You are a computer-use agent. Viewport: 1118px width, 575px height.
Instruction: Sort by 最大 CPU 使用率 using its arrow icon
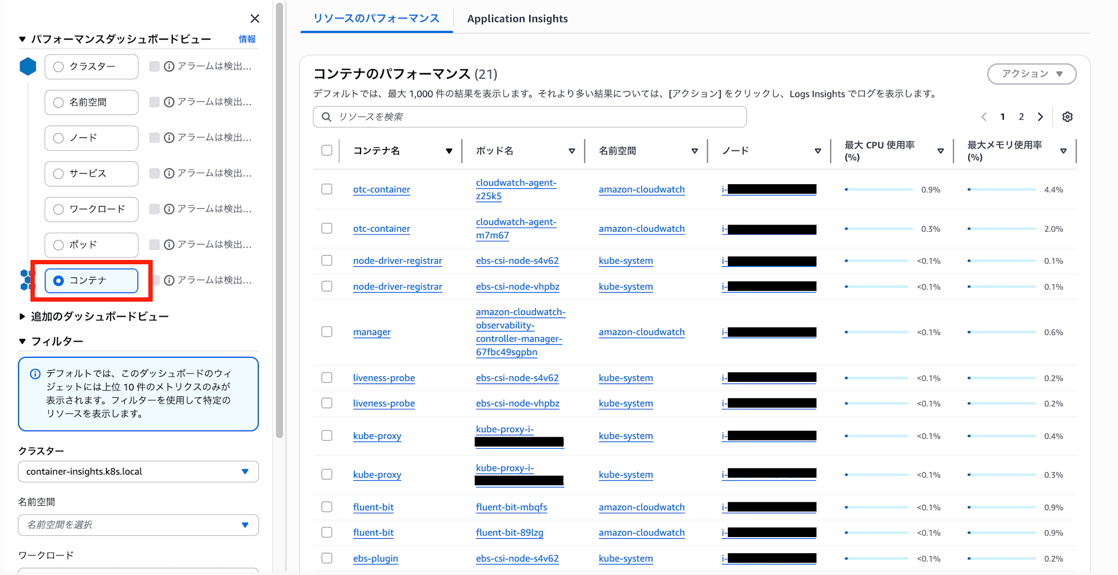tap(941, 151)
